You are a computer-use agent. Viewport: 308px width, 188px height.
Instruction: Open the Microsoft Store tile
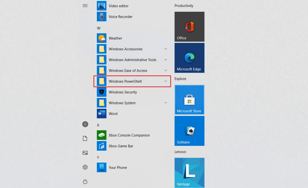tap(189, 100)
